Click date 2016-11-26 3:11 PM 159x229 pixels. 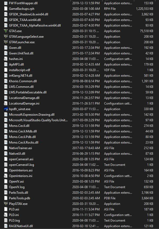coord(86,103)
